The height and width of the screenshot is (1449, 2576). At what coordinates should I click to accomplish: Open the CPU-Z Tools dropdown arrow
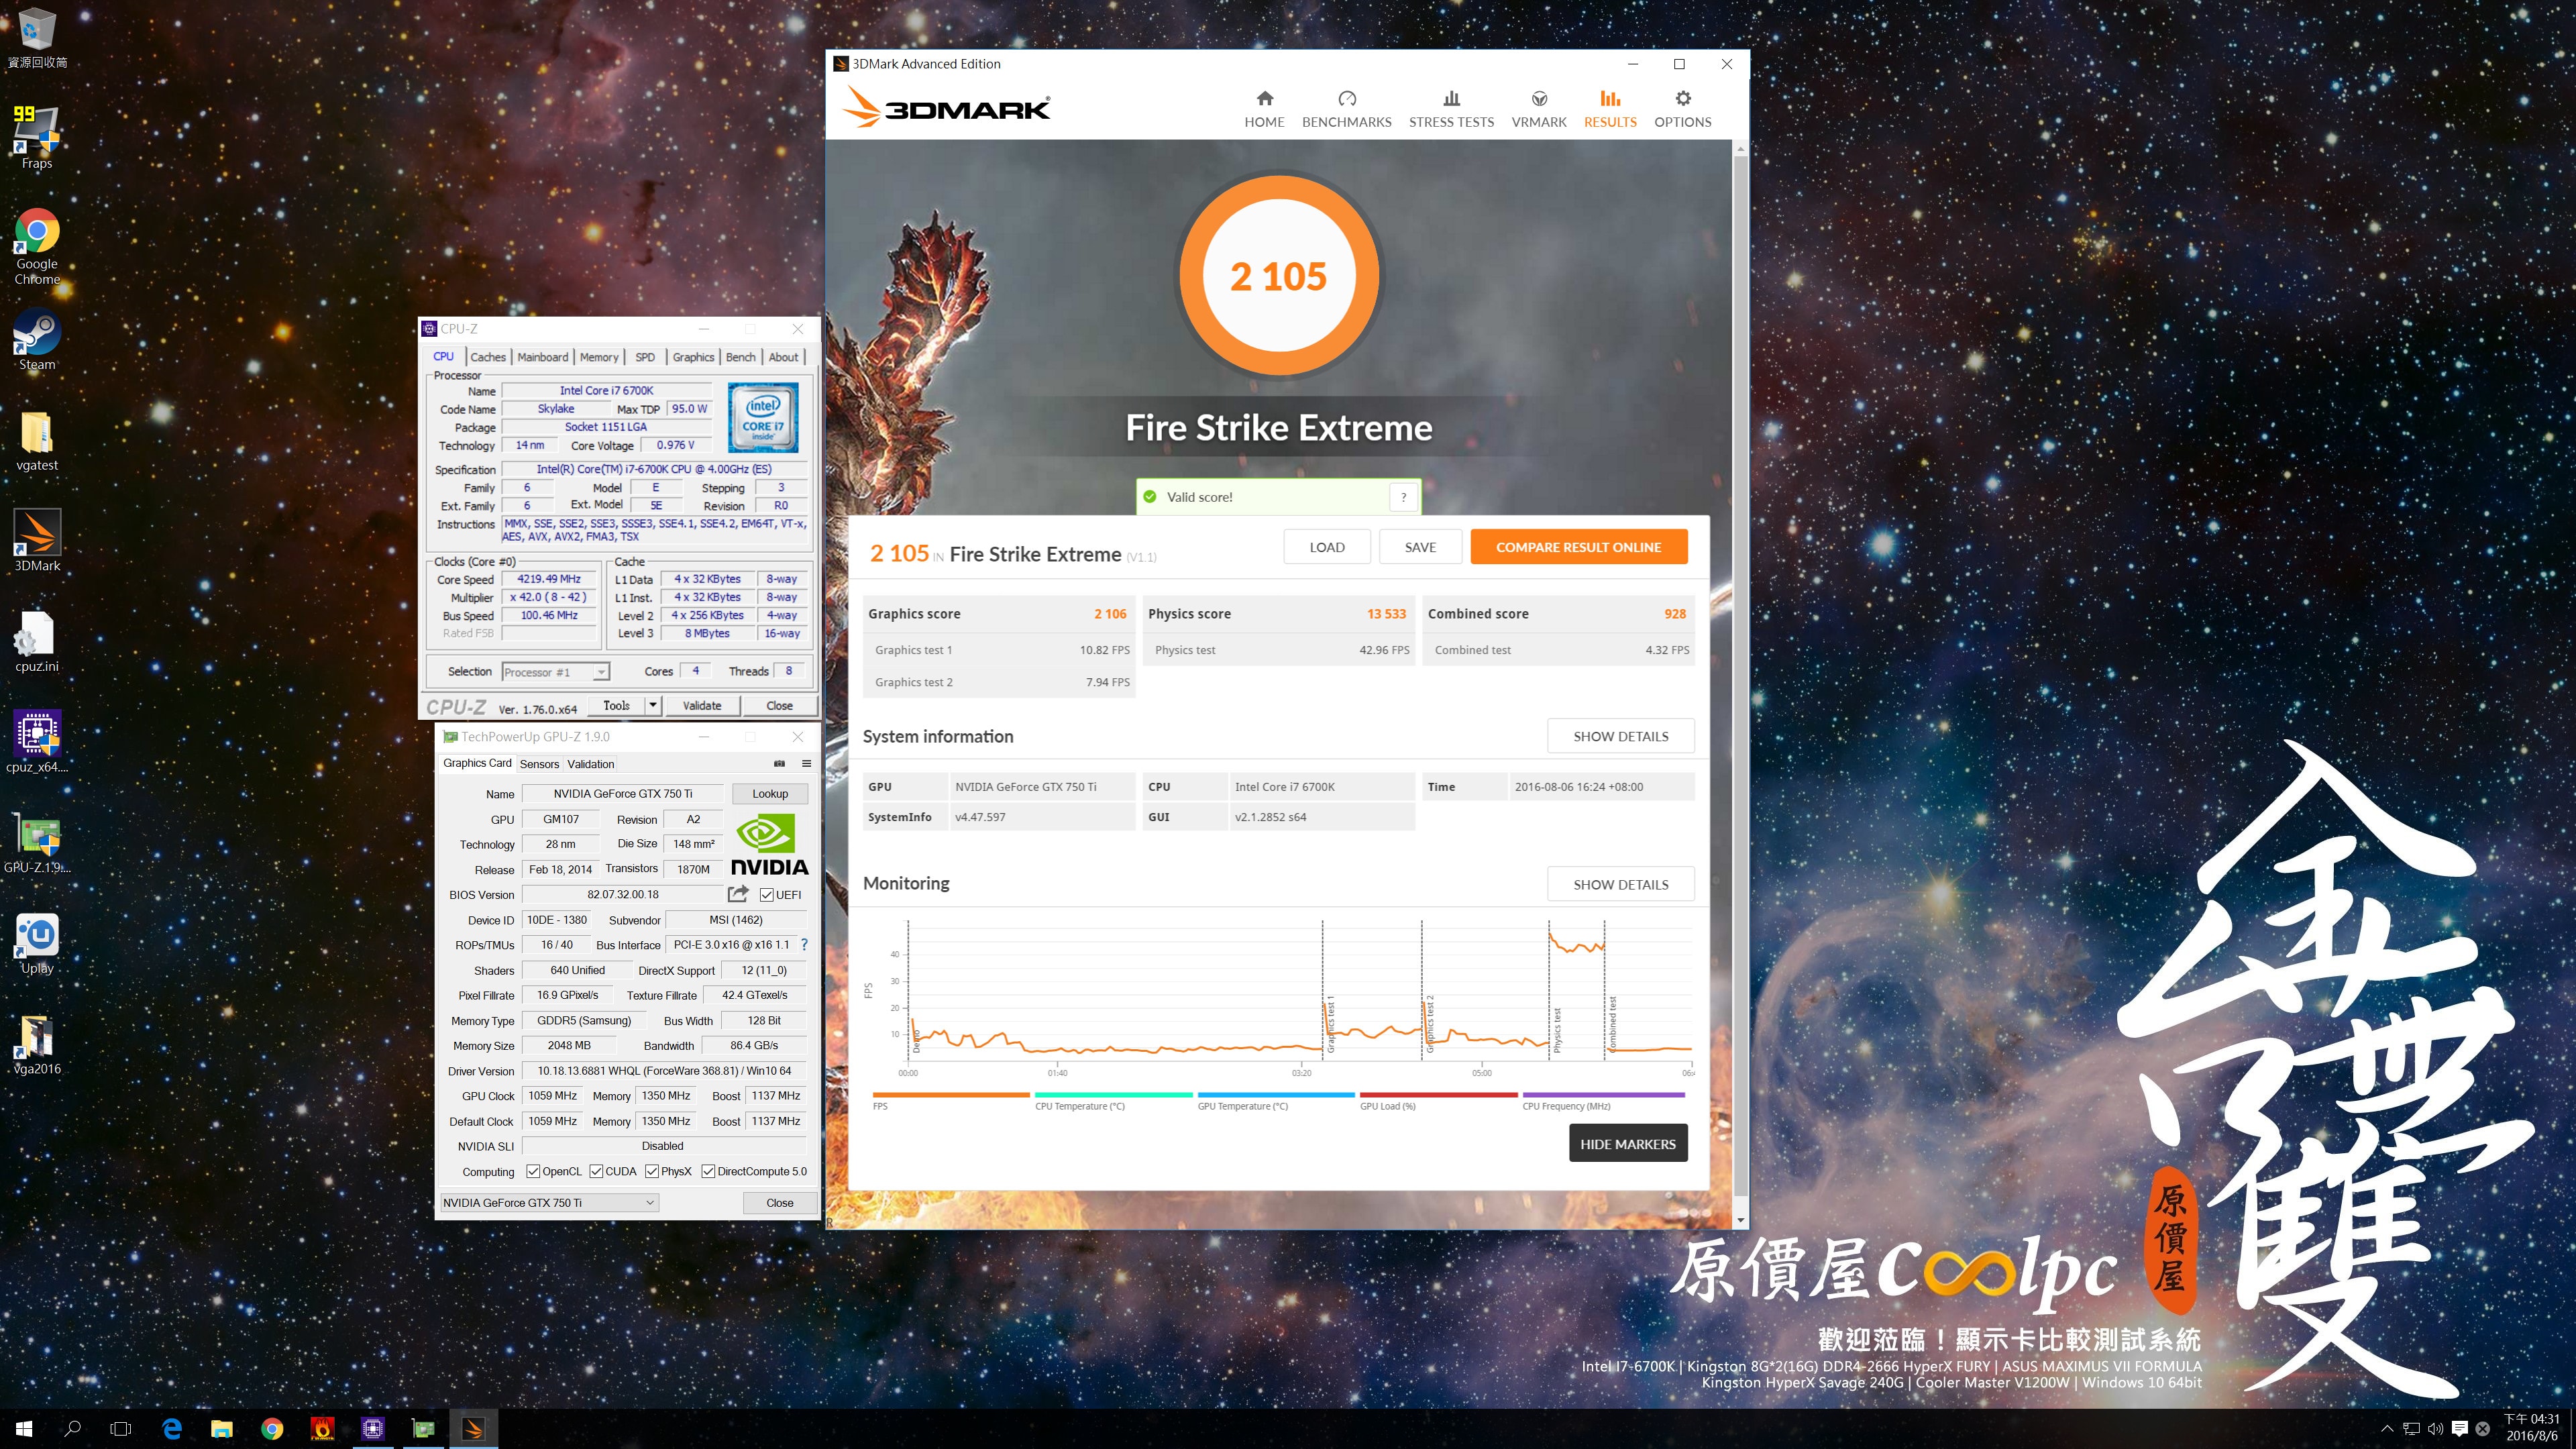coord(652,705)
